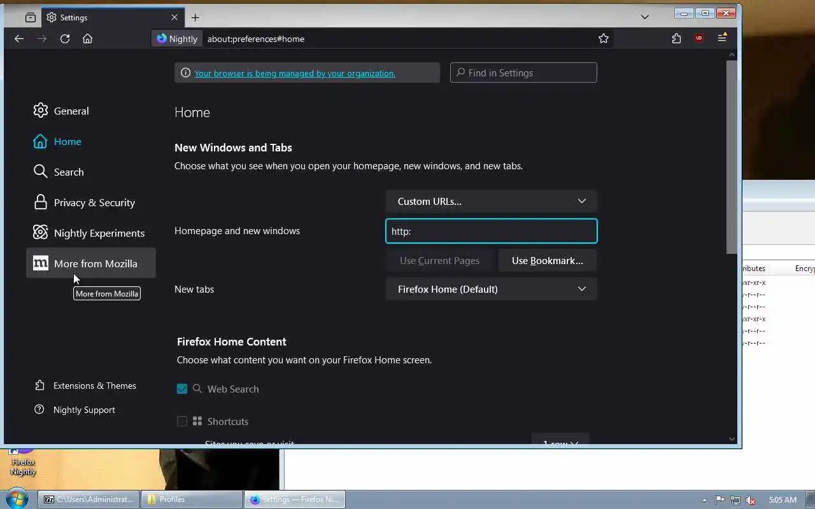Open the Search settings category
815x509 pixels.
[x=91, y=172]
